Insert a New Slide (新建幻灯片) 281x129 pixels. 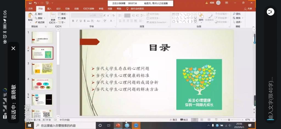point(53,17)
